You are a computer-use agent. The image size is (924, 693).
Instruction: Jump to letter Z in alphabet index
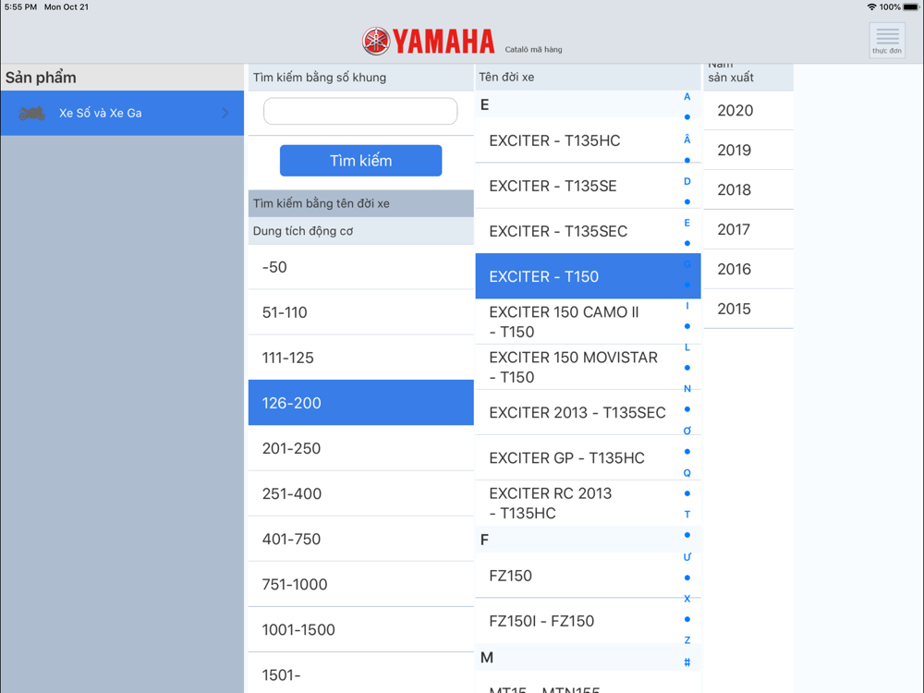(687, 640)
